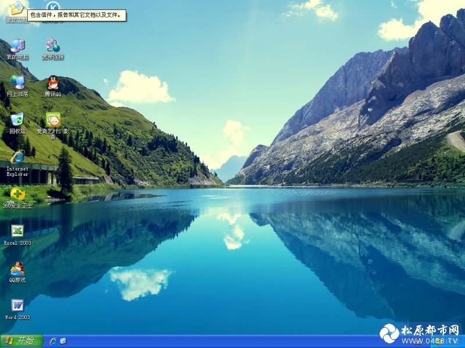Screen dimensions: 465x348
Task: Open the 我的文档 folder icon
Action: click(17, 8)
